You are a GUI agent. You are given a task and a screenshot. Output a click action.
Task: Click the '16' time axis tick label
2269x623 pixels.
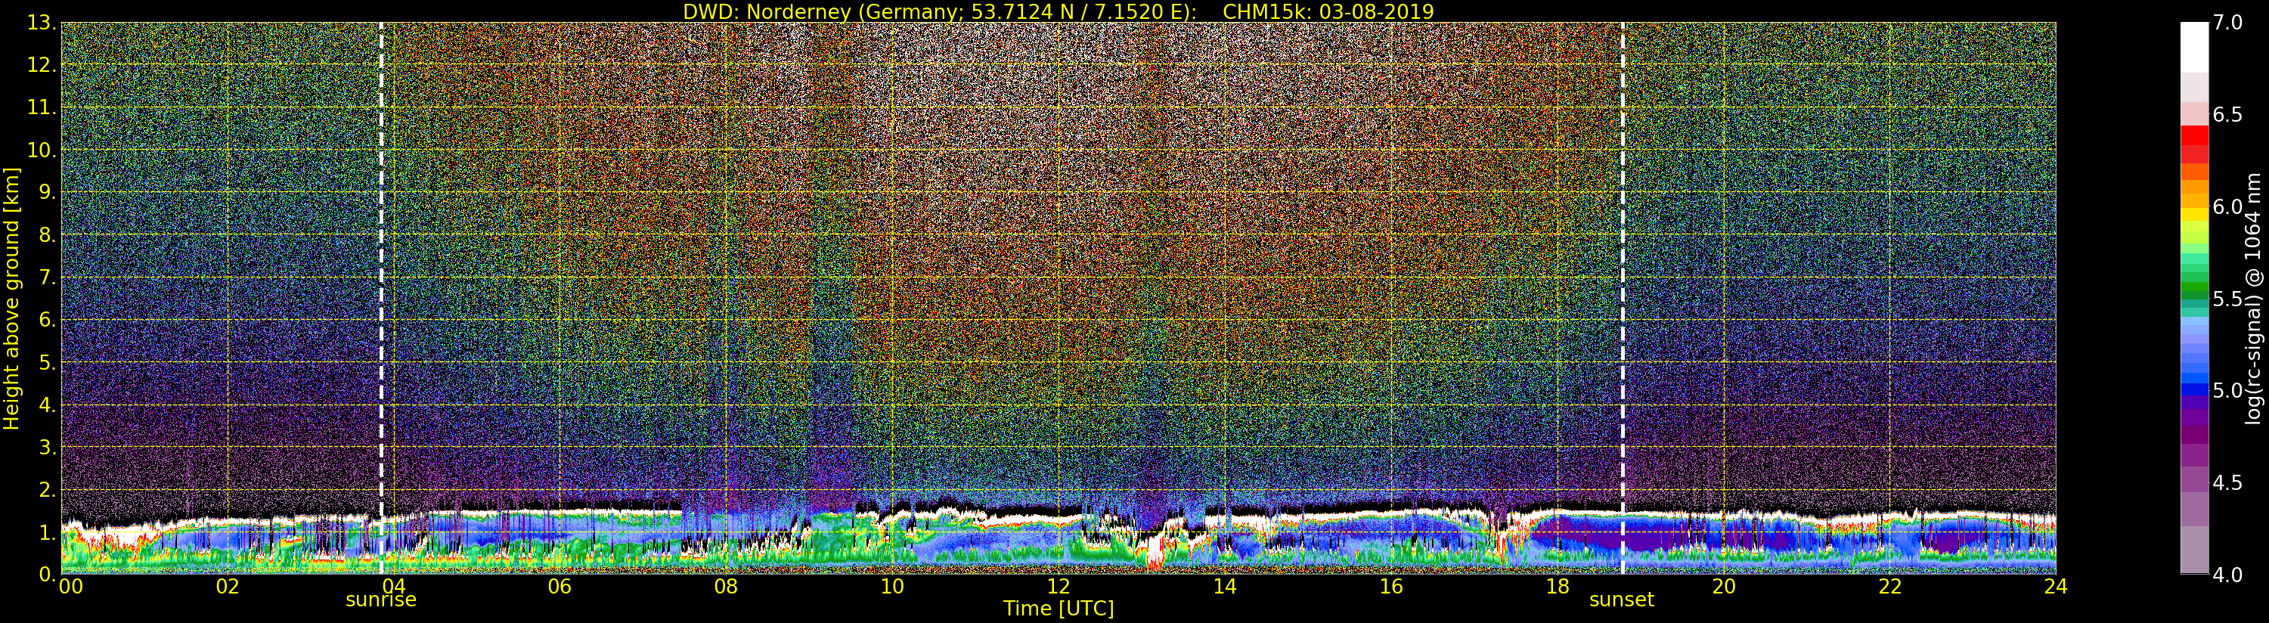(x=1391, y=587)
